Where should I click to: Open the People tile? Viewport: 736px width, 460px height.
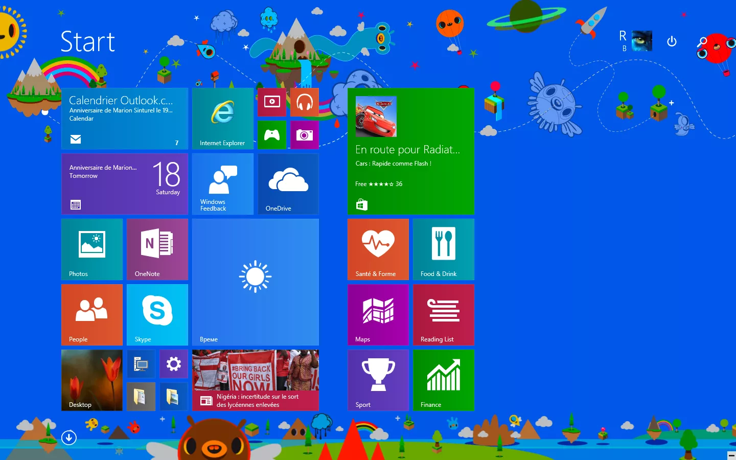[x=92, y=315]
